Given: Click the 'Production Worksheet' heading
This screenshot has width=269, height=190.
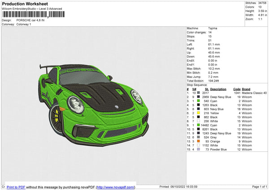Looking at the screenshot, I should pos(25,4).
